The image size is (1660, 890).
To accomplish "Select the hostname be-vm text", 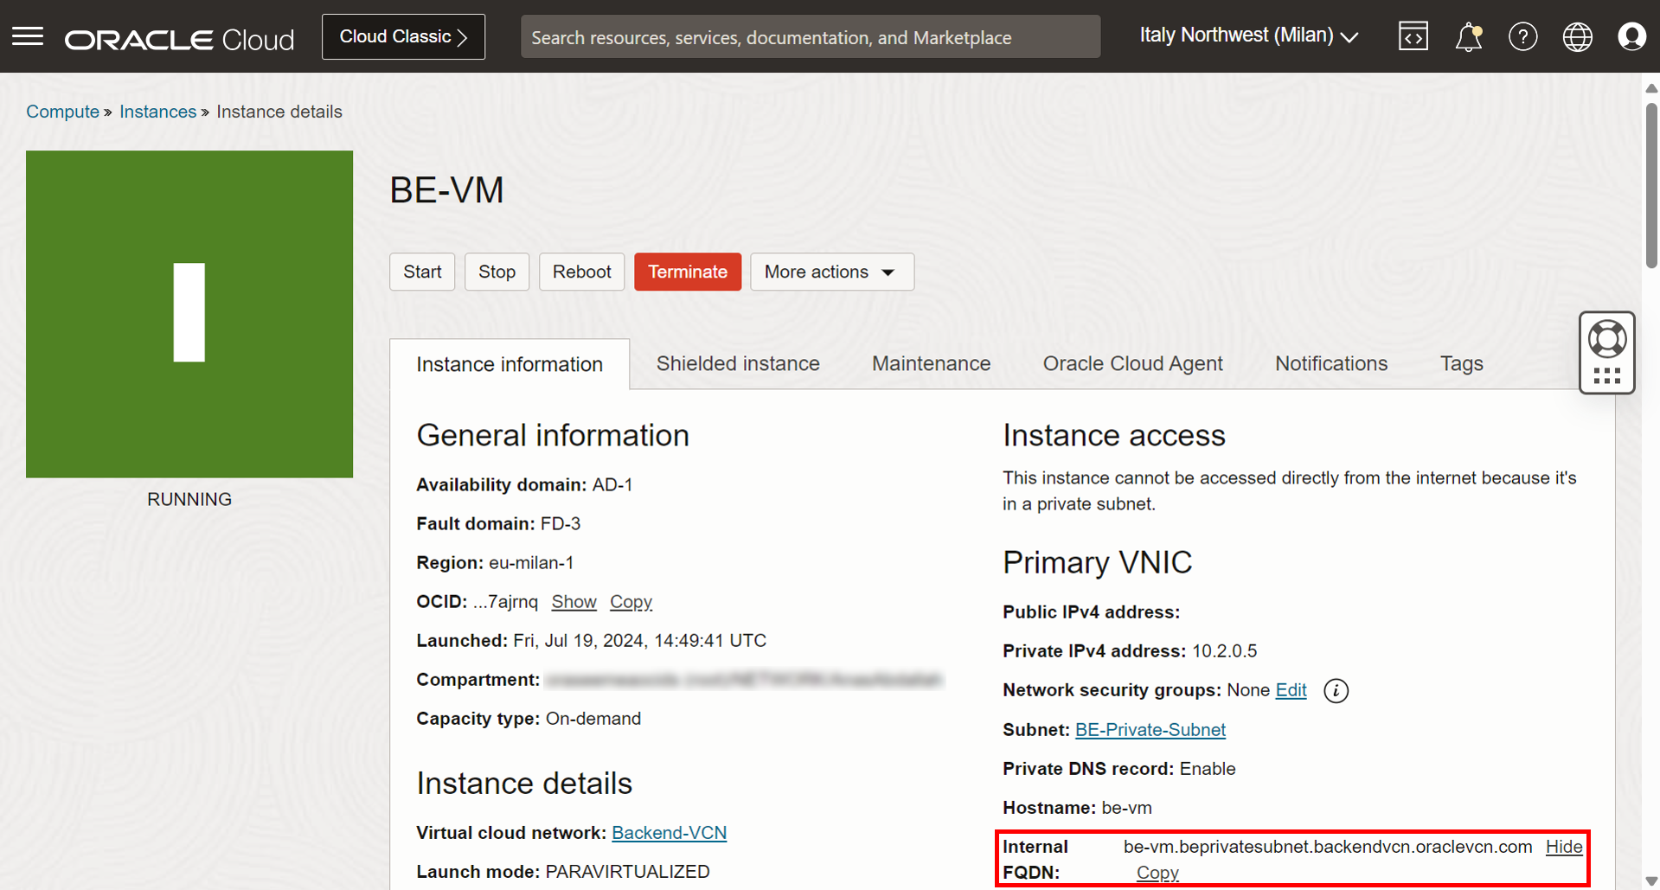I will click(x=1126, y=807).
